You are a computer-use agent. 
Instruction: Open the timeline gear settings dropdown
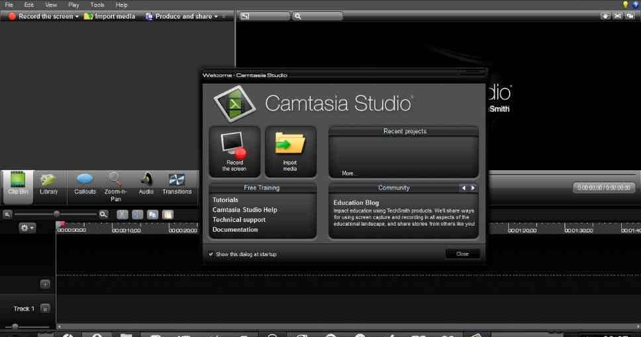click(x=27, y=227)
